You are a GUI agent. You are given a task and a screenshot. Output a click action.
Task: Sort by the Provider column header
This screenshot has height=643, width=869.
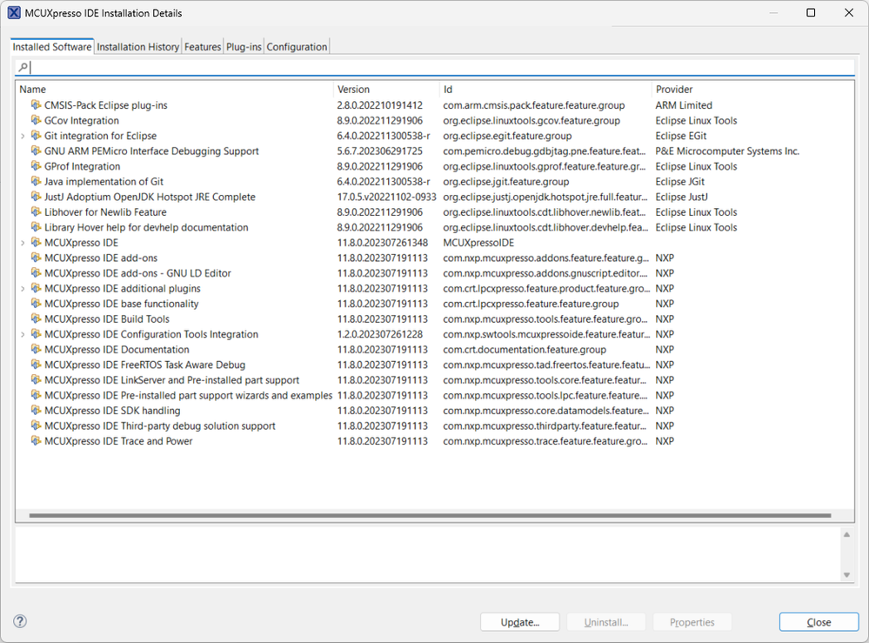tap(752, 90)
